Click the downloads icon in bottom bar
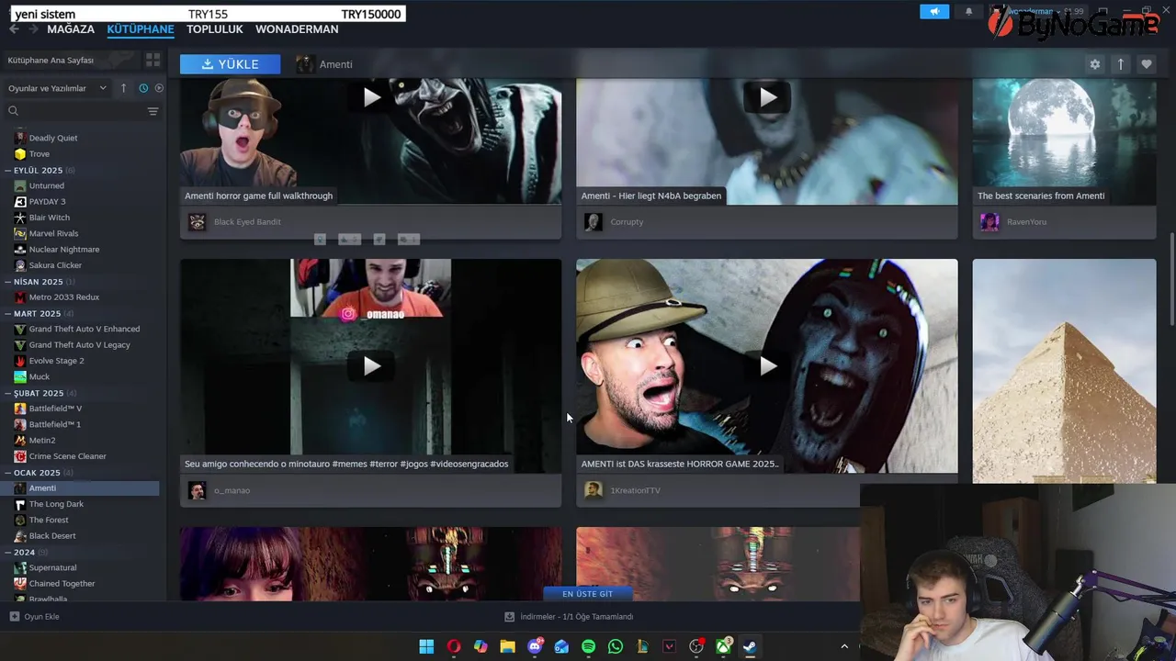Viewport: 1176px width, 661px height. click(x=509, y=617)
